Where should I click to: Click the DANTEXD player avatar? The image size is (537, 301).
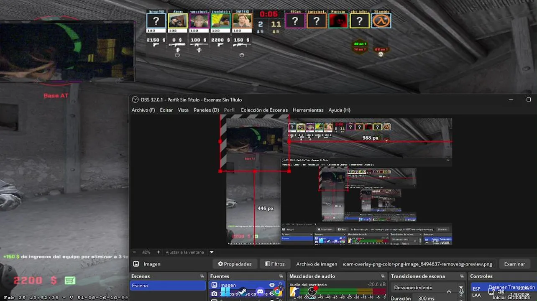coord(242,20)
